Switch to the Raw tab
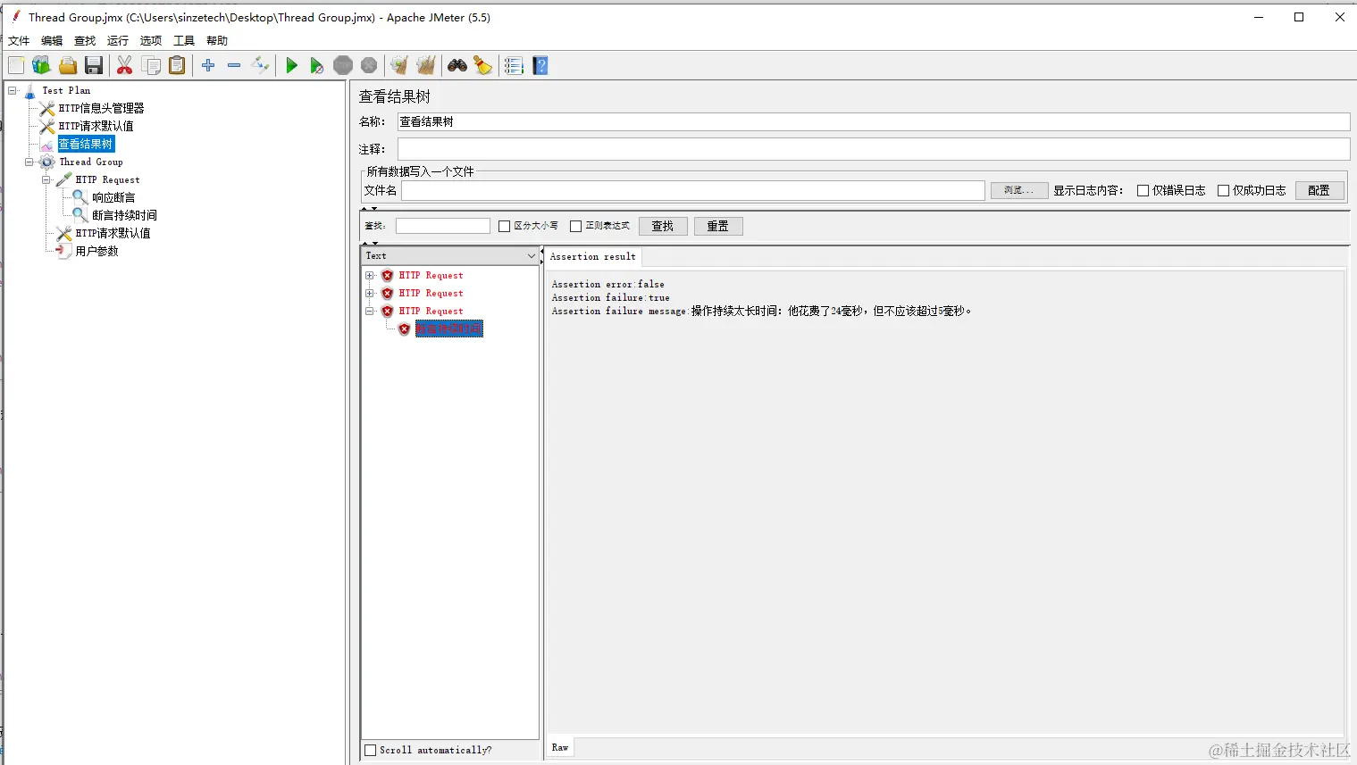 [560, 747]
